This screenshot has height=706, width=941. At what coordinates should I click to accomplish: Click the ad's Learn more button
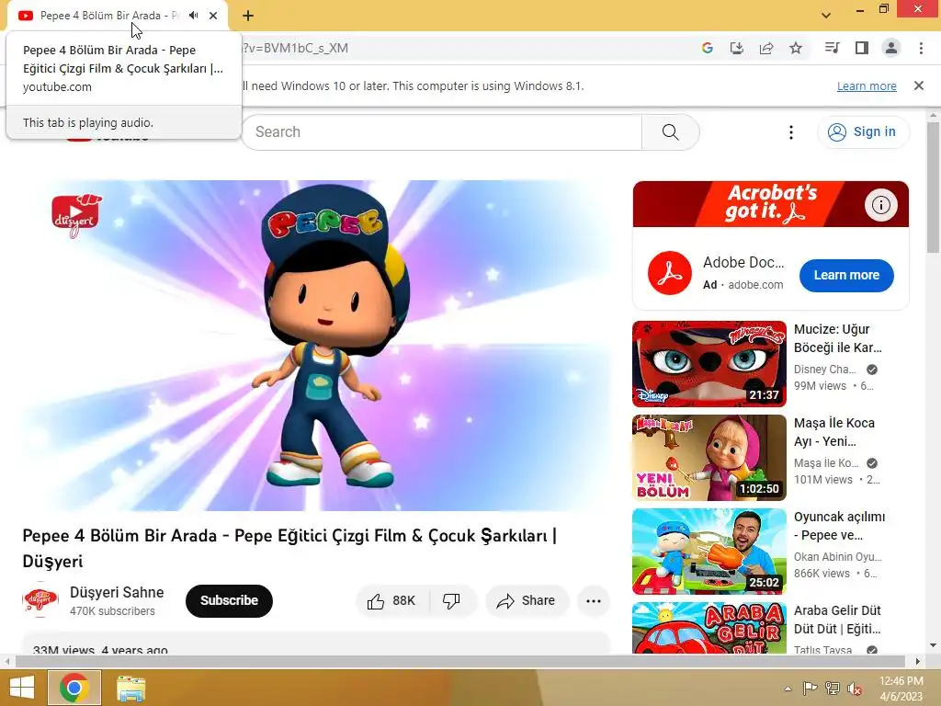(846, 276)
